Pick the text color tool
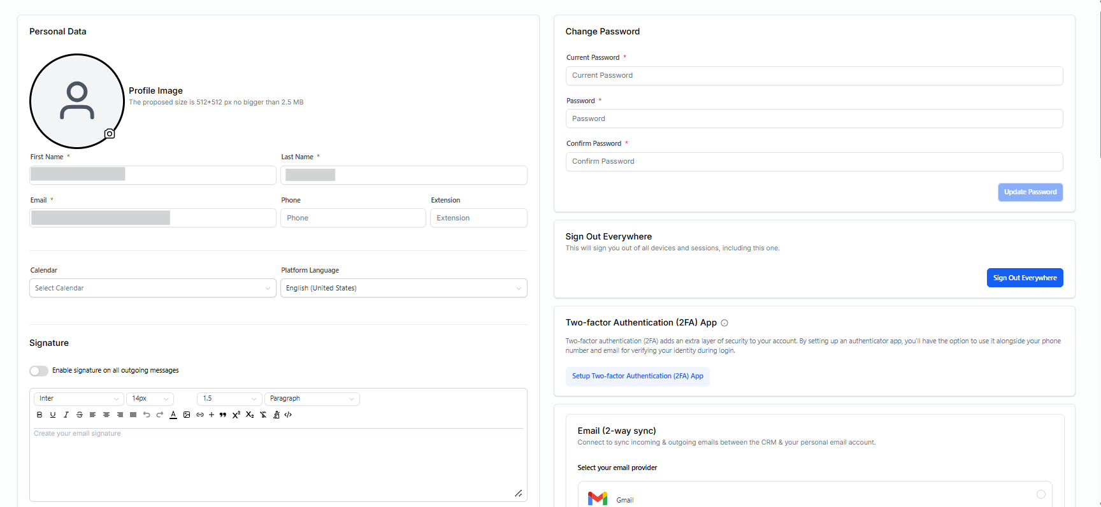 [x=173, y=415]
